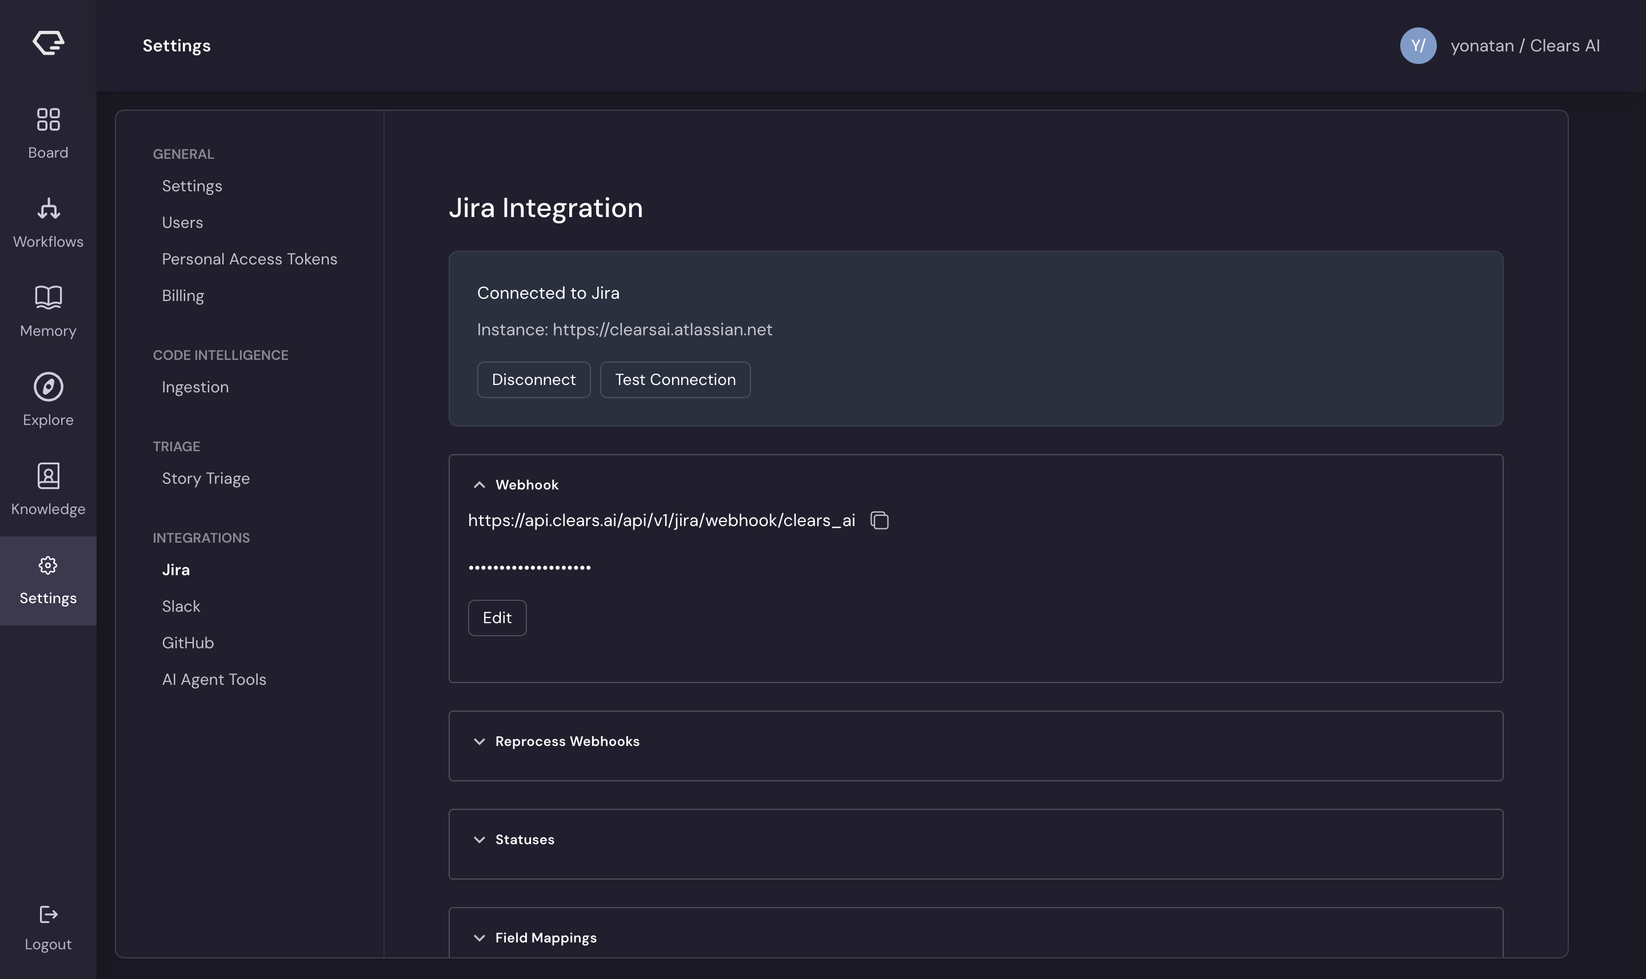This screenshot has height=979, width=1646.
Task: Click the Connected to Jira text
Action: 548,293
